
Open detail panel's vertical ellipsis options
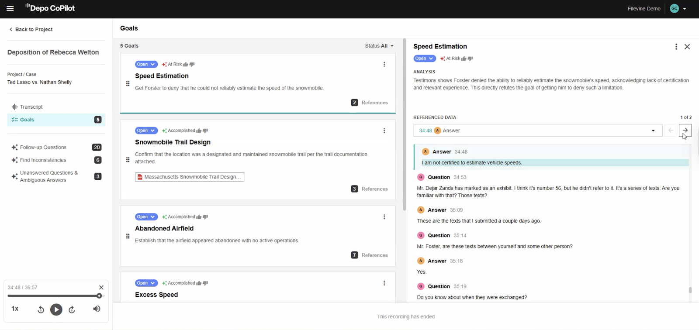tap(676, 47)
